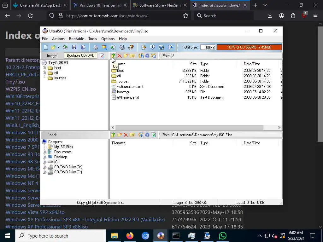Open the Tools menu
323x242 pixels.
coord(92,39)
